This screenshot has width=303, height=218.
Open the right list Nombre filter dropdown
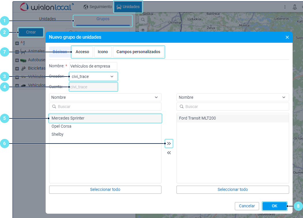click(x=233, y=97)
